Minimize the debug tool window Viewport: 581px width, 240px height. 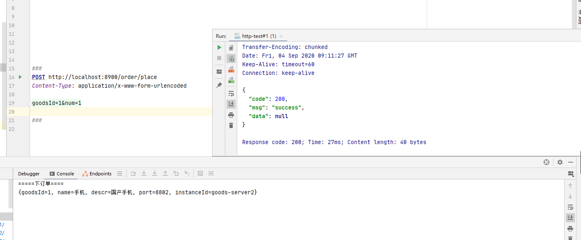pyautogui.click(x=571, y=162)
